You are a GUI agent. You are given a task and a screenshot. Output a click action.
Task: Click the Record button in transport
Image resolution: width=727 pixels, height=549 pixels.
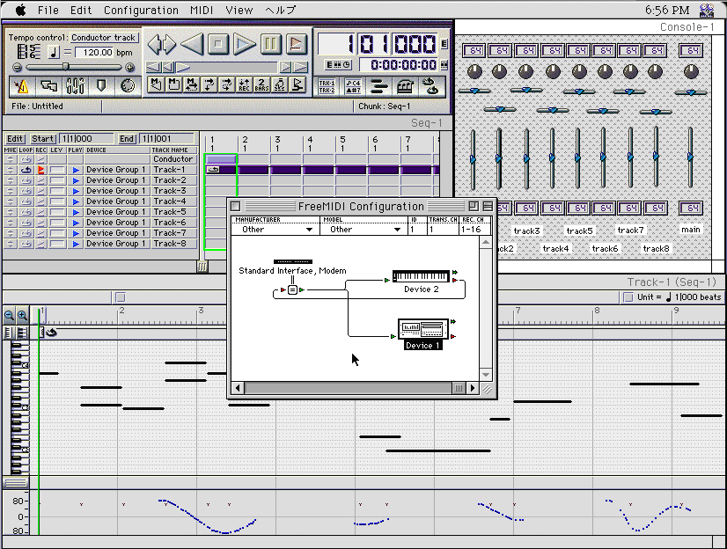[297, 43]
